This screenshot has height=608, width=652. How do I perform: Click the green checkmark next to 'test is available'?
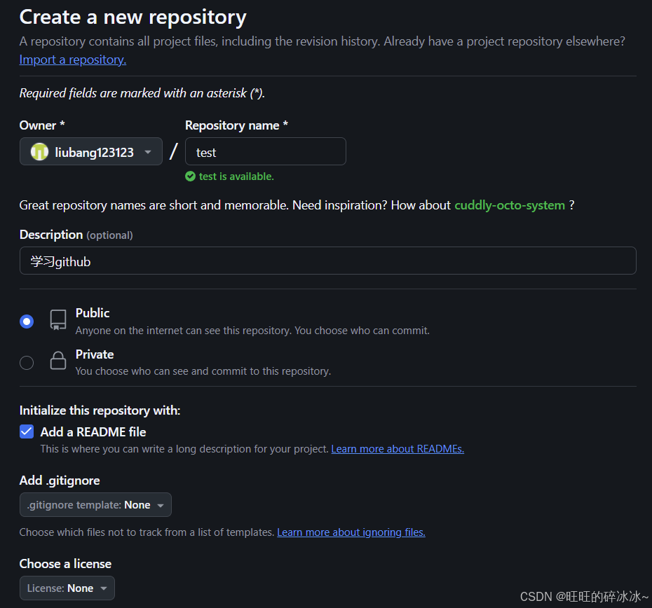click(190, 177)
